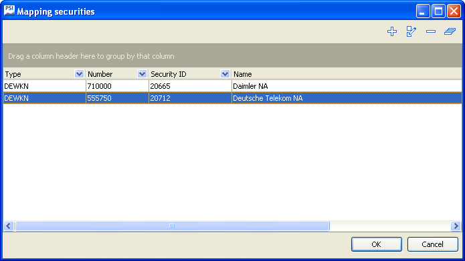Select the Deutsche Telekom NA row

click(233, 98)
